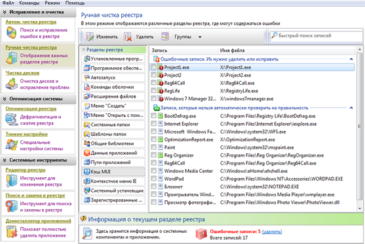The width and height of the screenshot is (365, 244).
Task: Tick the BootDefrag.exe checkbox
Action: (153, 116)
